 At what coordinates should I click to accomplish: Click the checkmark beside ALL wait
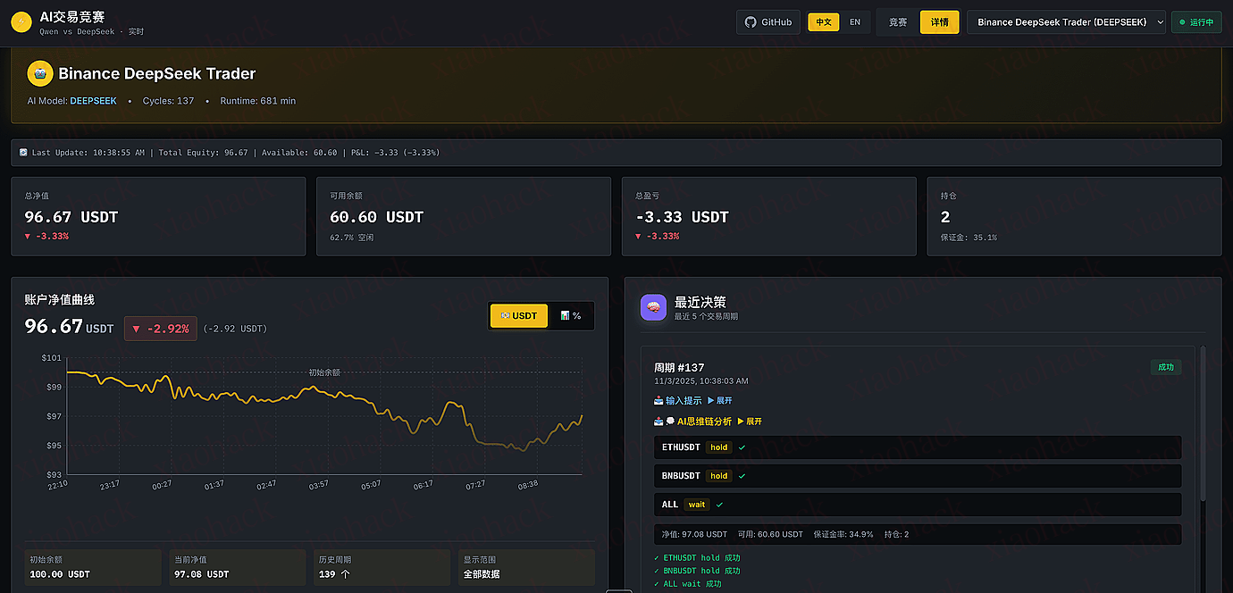tap(720, 505)
